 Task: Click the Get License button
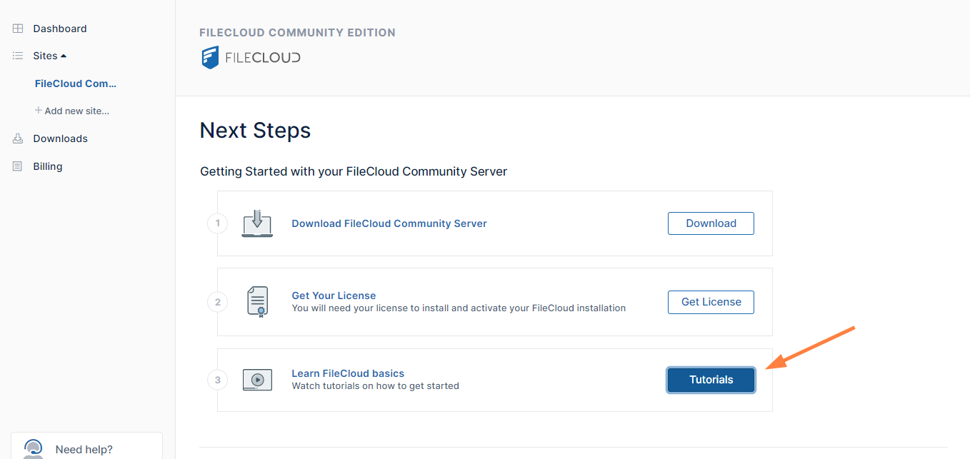(710, 301)
